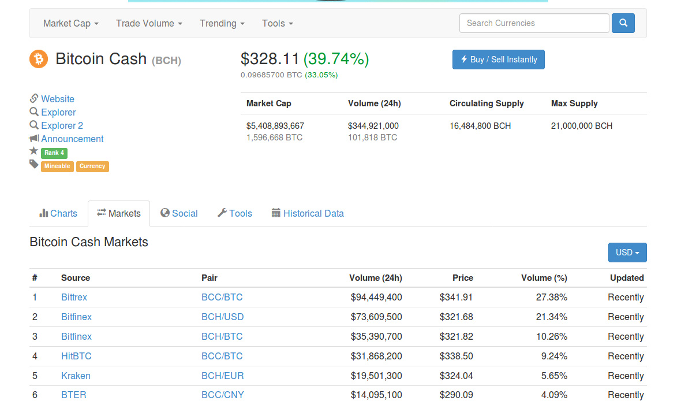Viewport: 681px width, 401px height.
Task: Click the Mineable tag
Action: pyautogui.click(x=57, y=166)
